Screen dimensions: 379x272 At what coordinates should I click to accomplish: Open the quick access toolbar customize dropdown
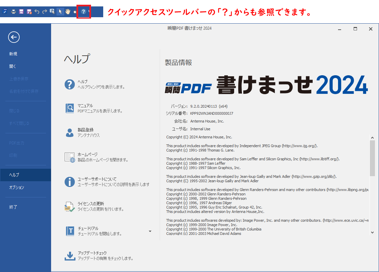[89, 11]
